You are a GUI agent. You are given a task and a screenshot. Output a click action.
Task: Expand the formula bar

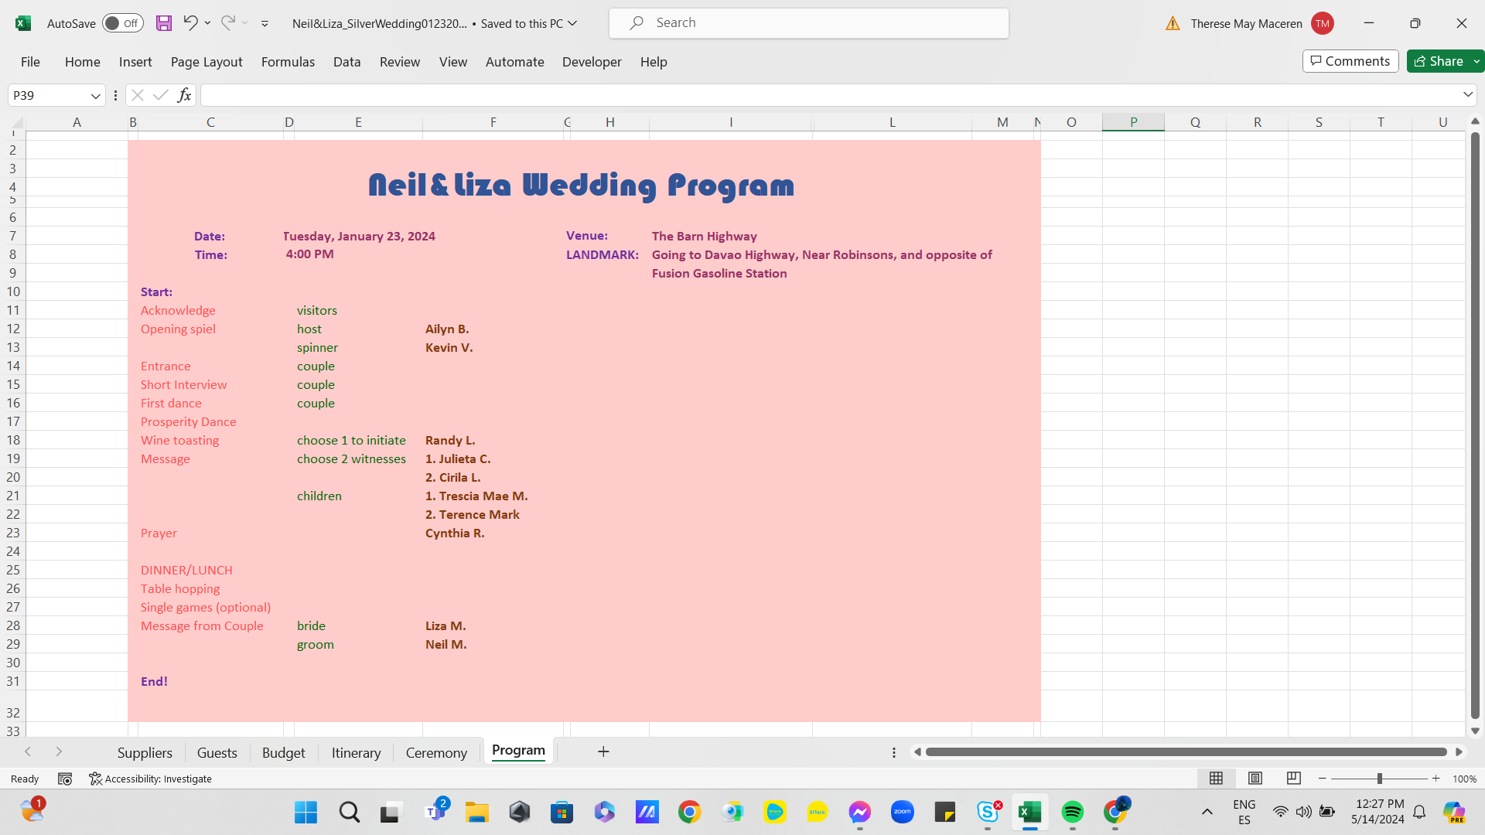[1467, 94]
